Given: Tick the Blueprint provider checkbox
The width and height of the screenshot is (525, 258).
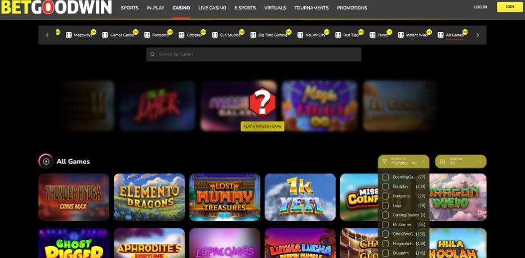Looking at the screenshot, I should point(385,253).
